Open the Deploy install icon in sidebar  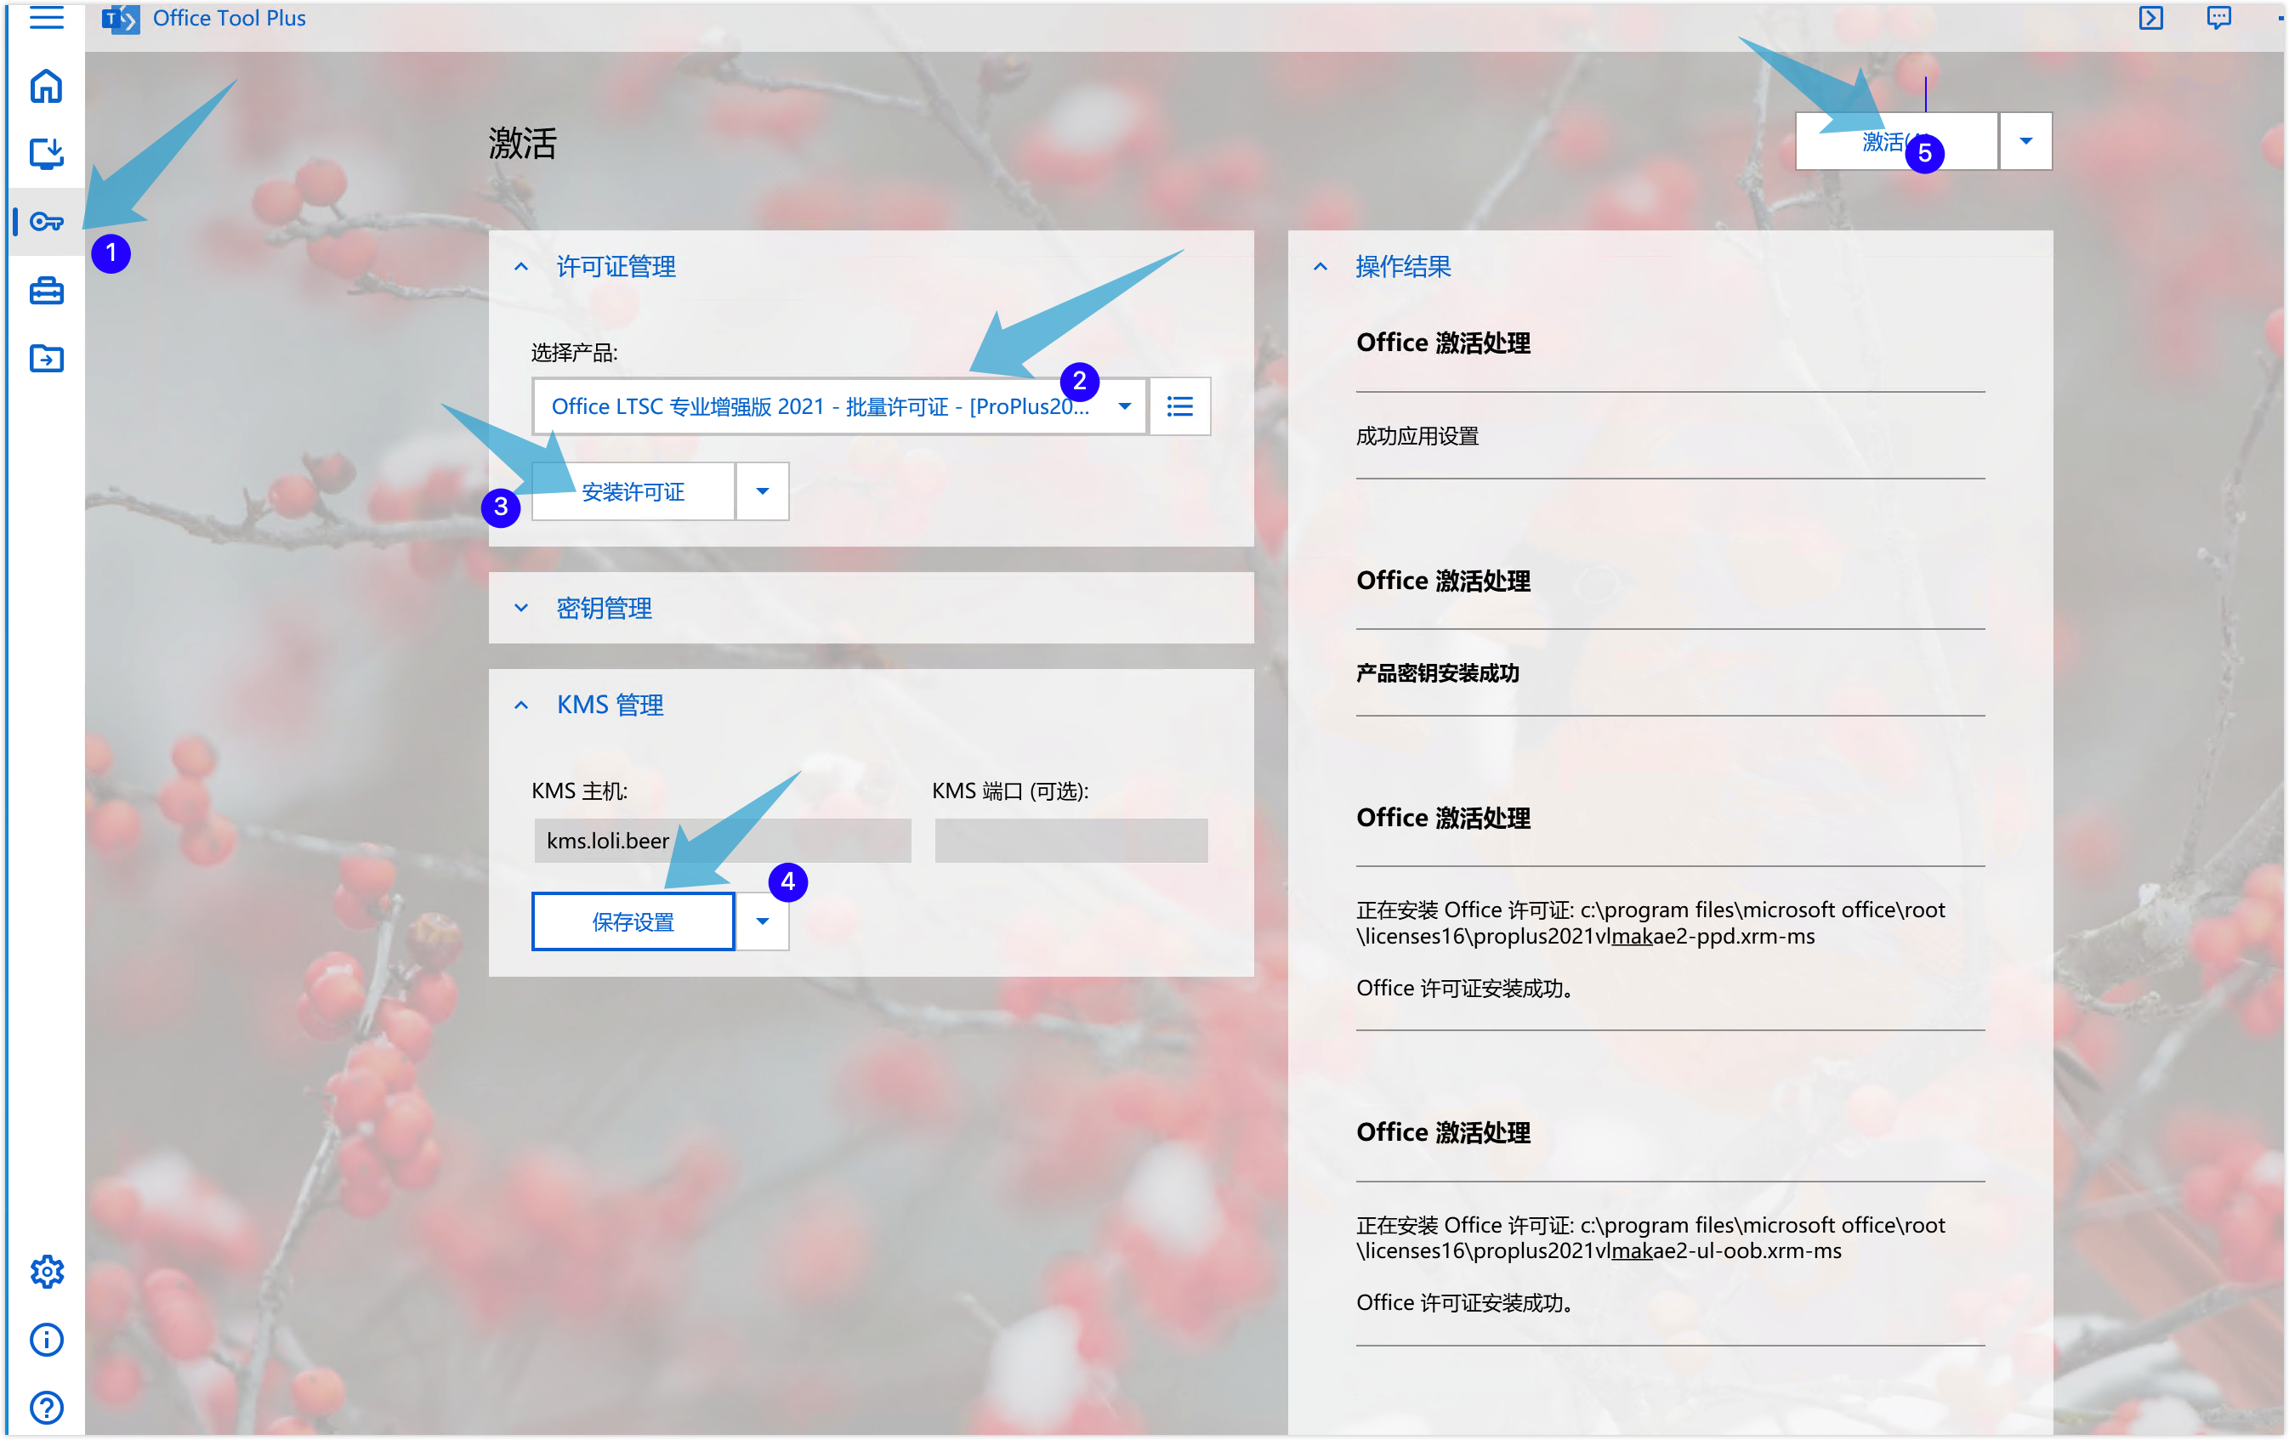pyautogui.click(x=46, y=153)
